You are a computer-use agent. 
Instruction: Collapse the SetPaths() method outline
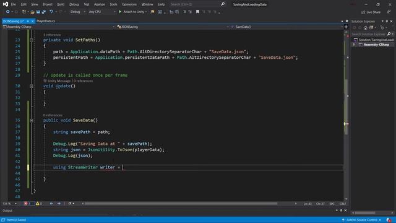32,40
